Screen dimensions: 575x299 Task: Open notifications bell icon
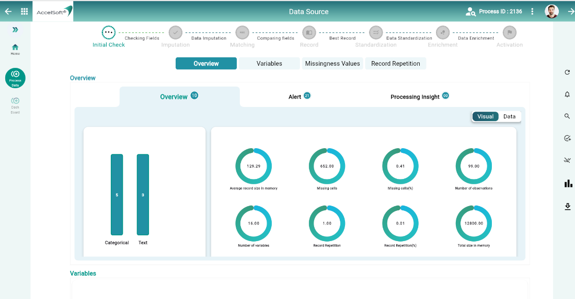567,94
